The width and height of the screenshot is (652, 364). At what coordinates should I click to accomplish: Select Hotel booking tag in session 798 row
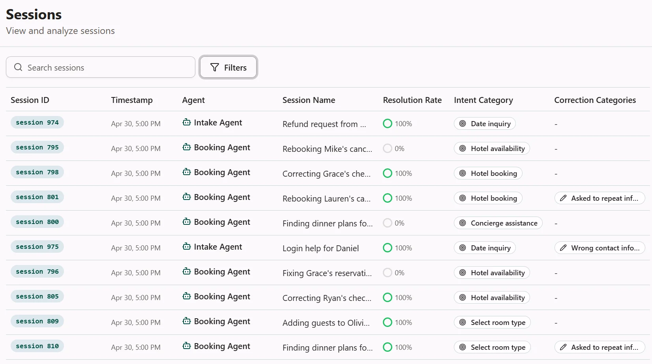tap(488, 173)
